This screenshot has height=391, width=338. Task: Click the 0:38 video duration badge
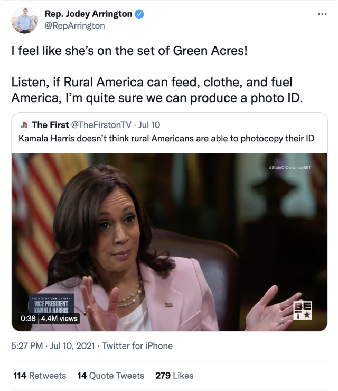pos(28,319)
